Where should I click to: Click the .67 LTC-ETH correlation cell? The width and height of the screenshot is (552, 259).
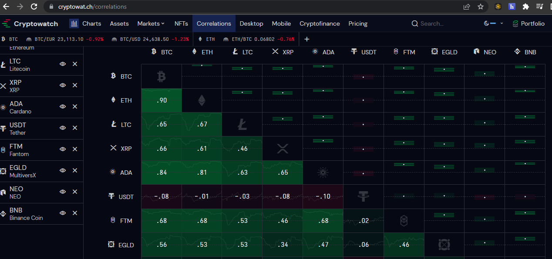pos(202,125)
